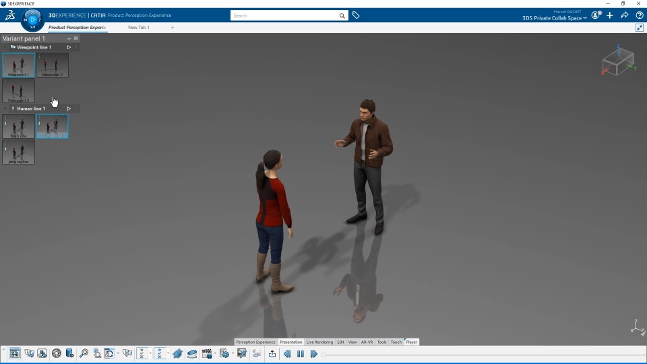Open the 3DEXPERIENCE compass
The height and width of the screenshot is (364, 647).
click(32, 20)
